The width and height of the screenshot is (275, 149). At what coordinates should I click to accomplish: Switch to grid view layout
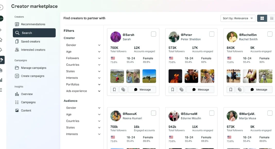click(262, 18)
